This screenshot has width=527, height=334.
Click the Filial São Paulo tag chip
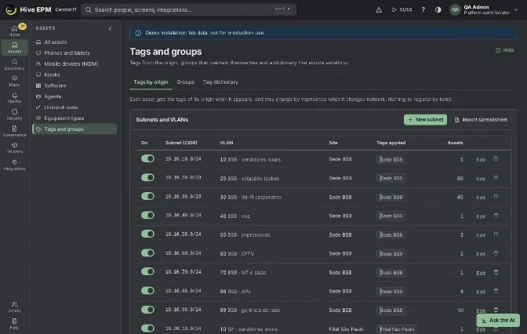click(397, 329)
